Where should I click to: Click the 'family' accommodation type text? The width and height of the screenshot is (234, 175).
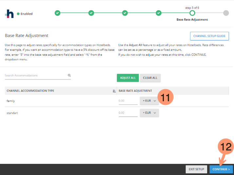11,101
